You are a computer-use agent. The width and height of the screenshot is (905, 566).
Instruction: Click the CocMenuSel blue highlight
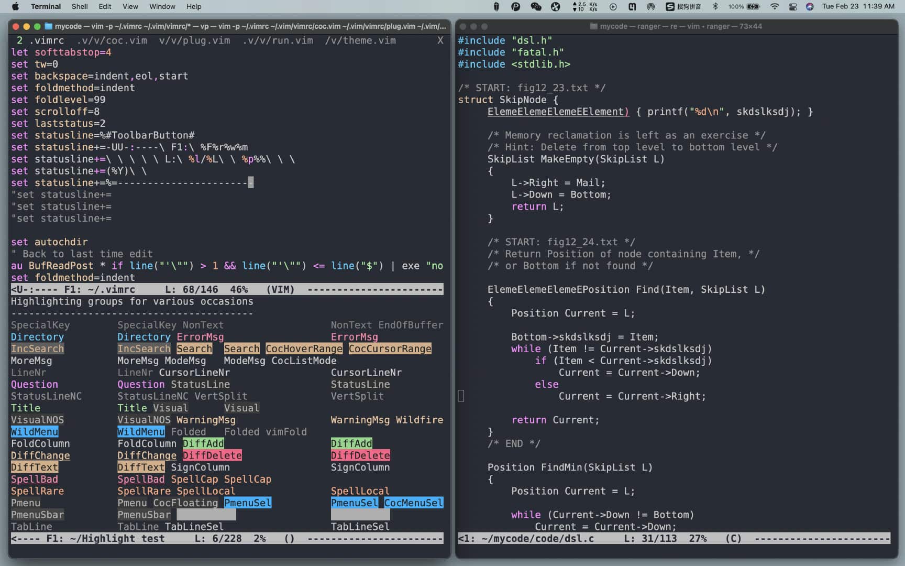pyautogui.click(x=414, y=503)
